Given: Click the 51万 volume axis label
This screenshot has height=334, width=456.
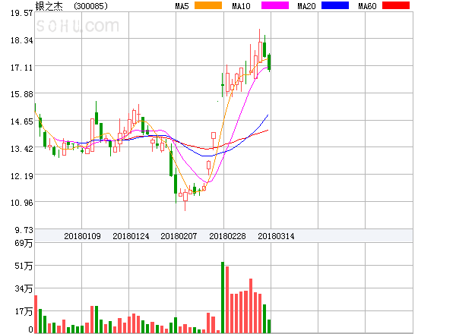Looking at the screenshot, I should (x=24, y=266).
